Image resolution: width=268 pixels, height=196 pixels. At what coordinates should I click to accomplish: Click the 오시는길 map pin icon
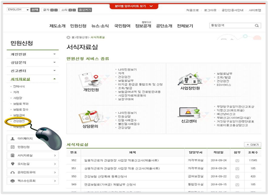click(x=12, y=164)
